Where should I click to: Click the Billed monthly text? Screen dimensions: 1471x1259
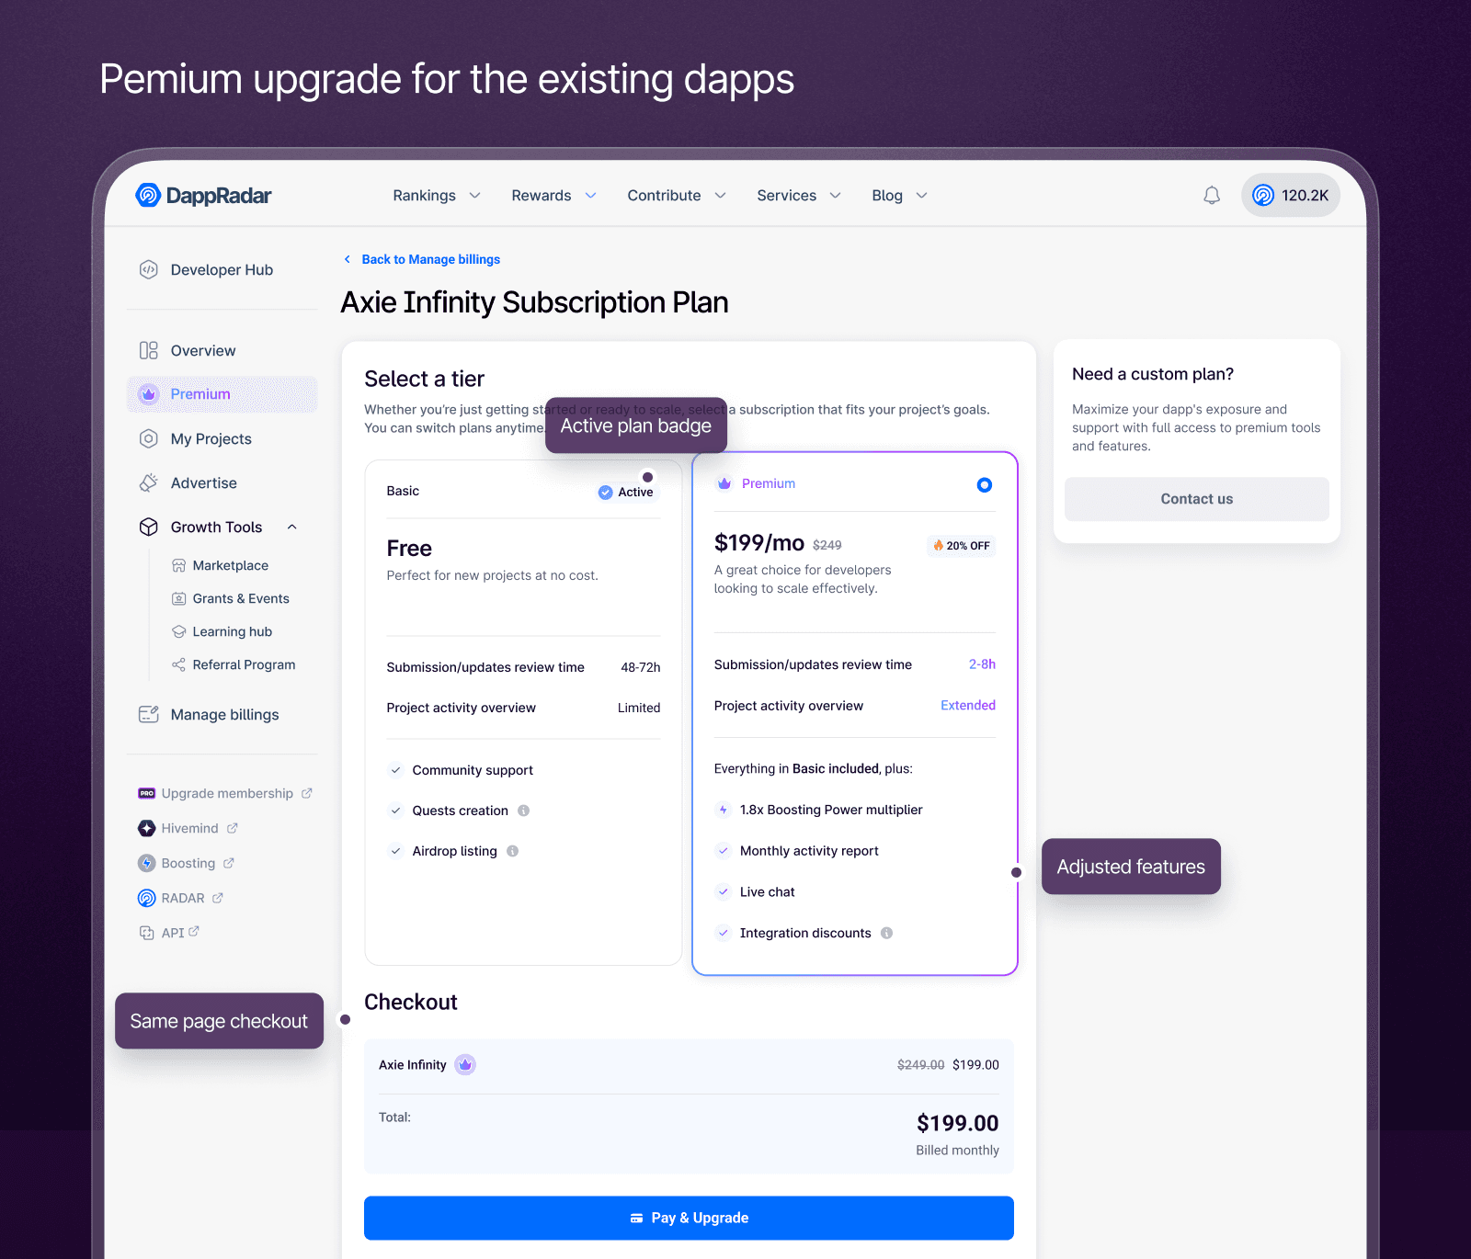pyautogui.click(x=957, y=1151)
